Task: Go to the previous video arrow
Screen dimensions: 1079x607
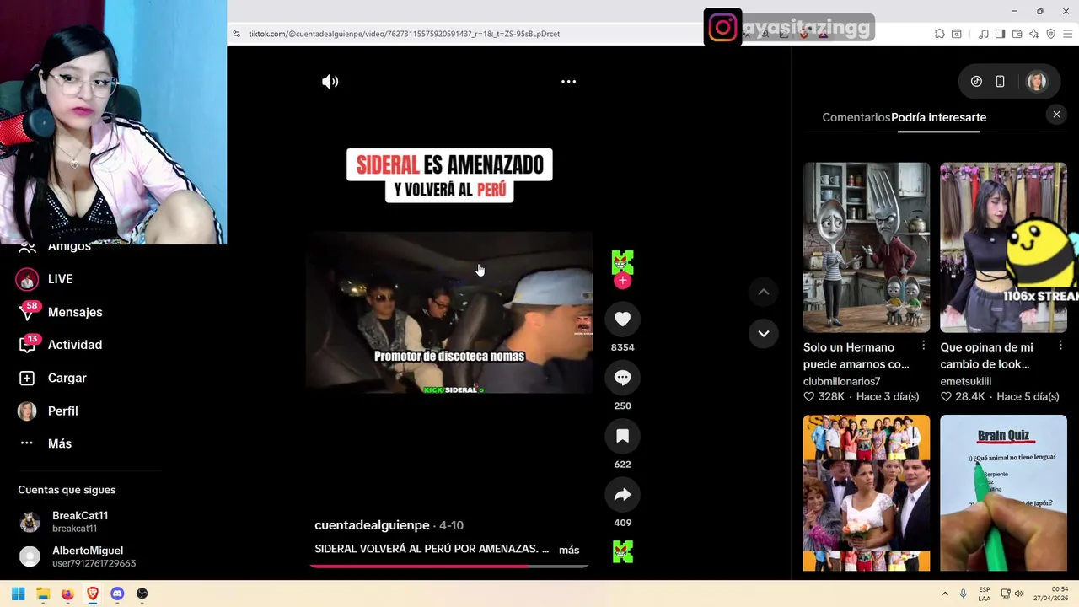Action: click(x=763, y=292)
